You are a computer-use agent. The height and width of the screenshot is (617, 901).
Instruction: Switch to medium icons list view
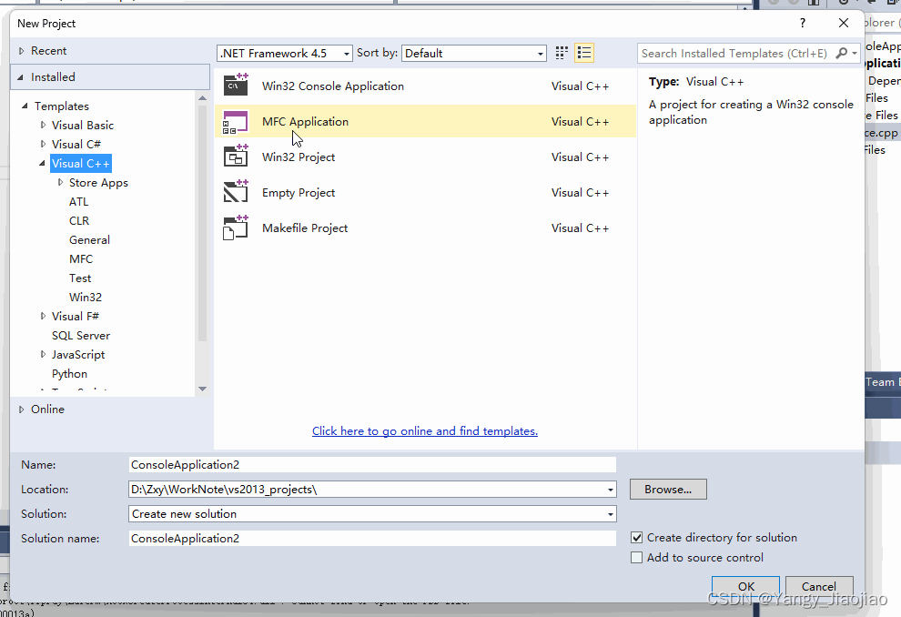583,53
